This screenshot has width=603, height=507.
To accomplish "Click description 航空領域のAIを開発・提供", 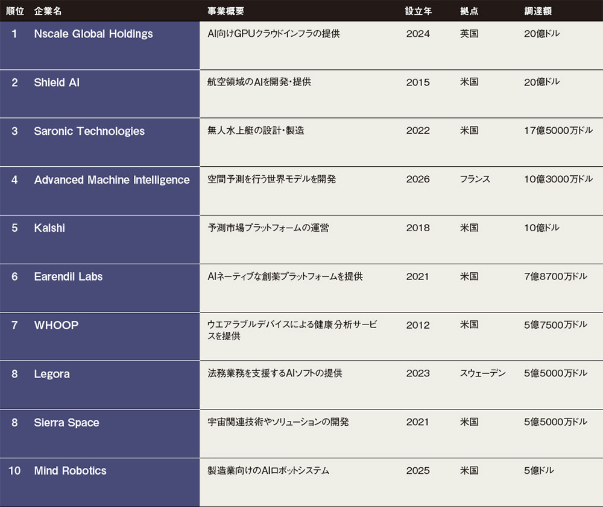I will pyautogui.click(x=259, y=82).
